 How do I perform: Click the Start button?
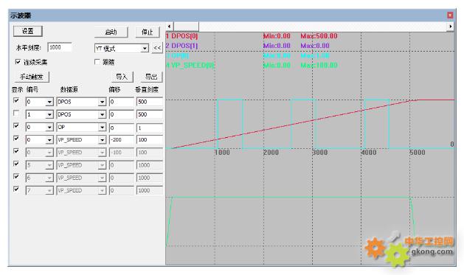111,32
